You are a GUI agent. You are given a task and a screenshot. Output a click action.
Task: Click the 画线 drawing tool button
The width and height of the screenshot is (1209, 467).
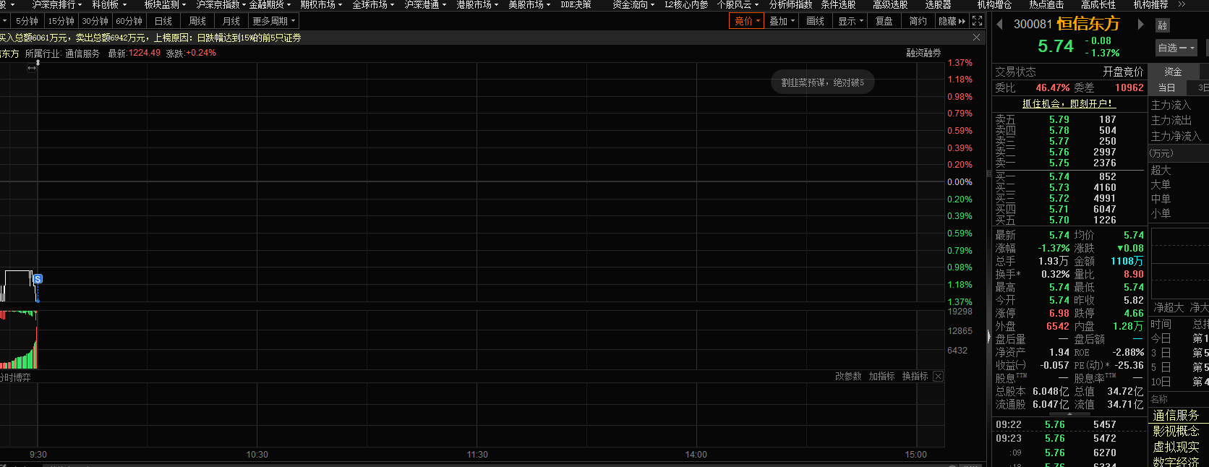click(816, 21)
